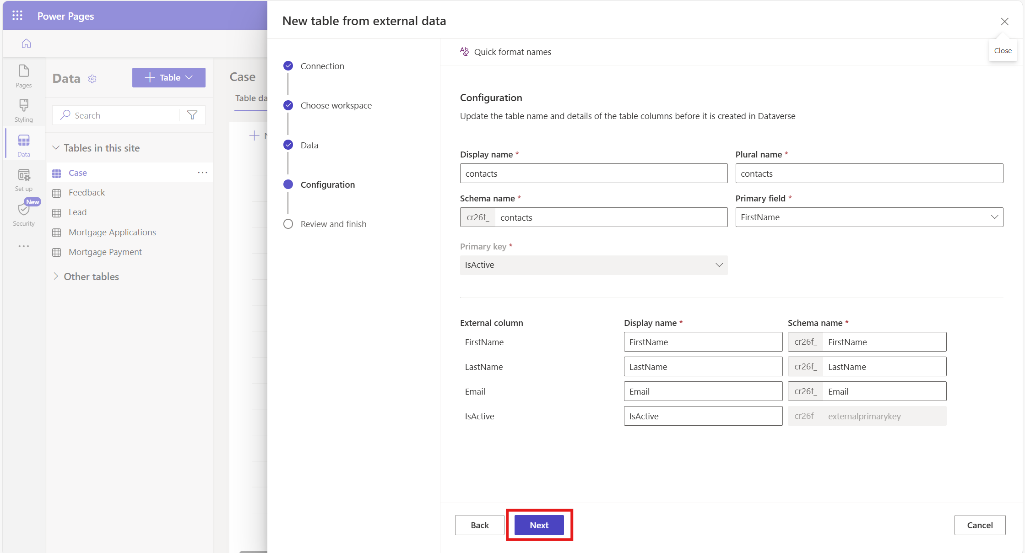Open the Primary field dropdown
1025x553 pixels.
(868, 217)
